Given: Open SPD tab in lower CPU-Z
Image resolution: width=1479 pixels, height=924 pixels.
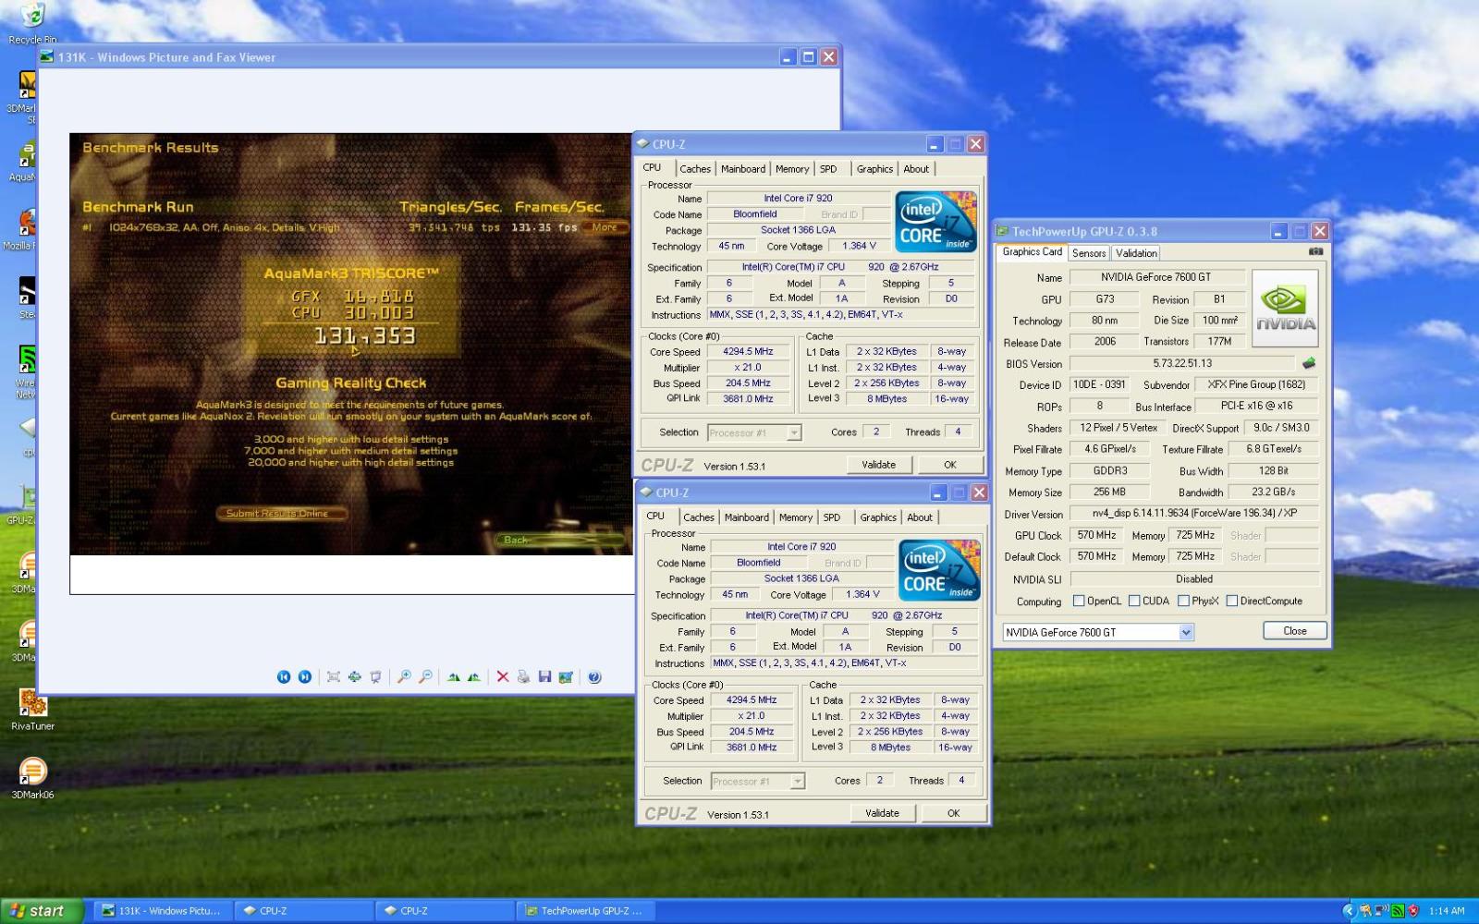Looking at the screenshot, I should coord(832,517).
